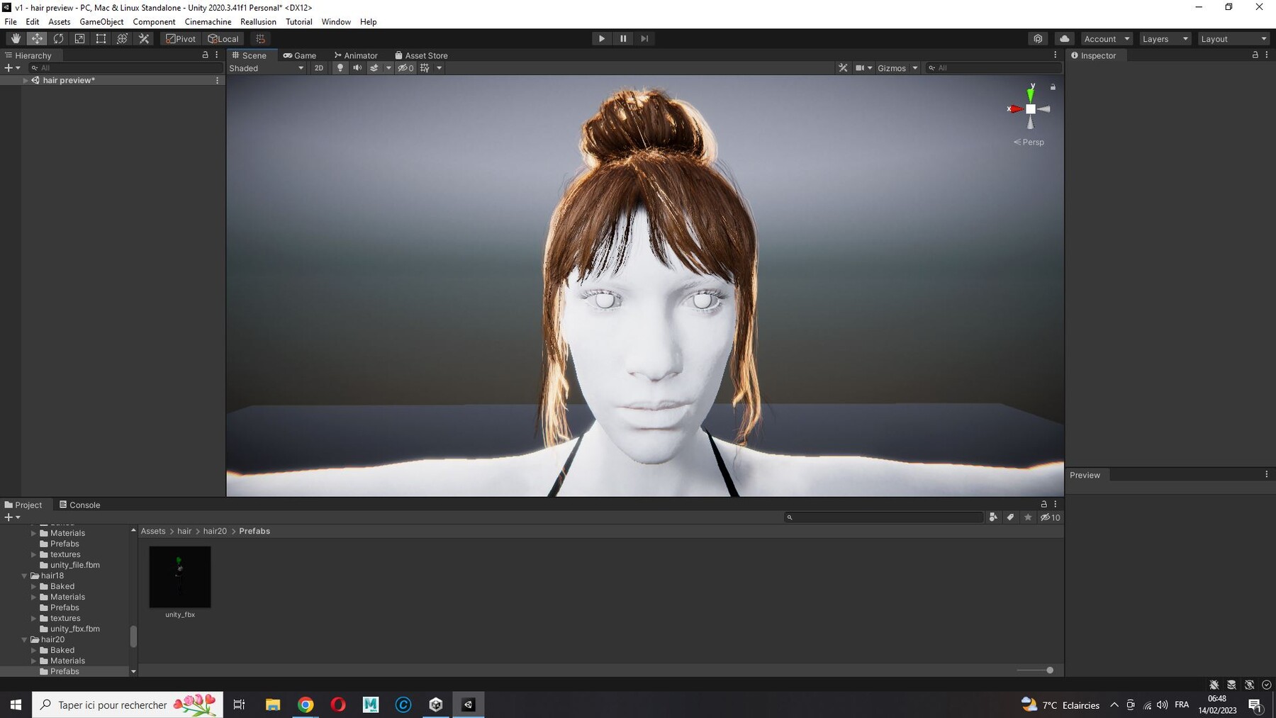
Task: Open the effects dropdown arrow
Action: point(388,68)
